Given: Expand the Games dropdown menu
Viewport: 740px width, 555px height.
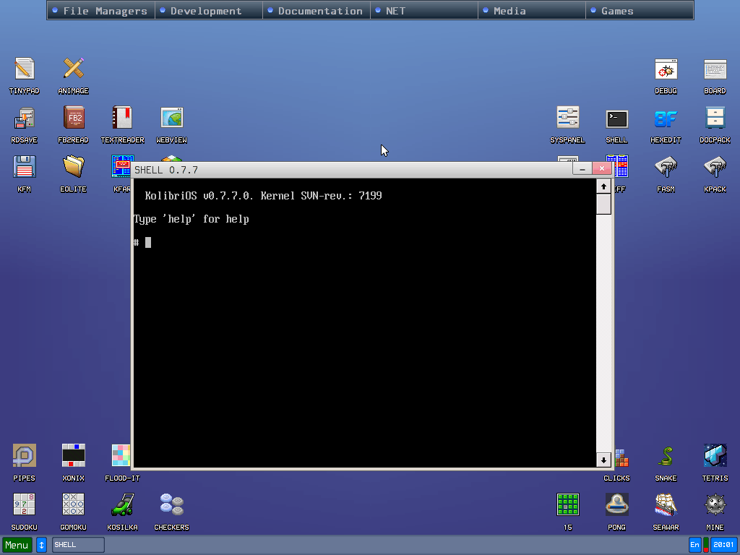Looking at the screenshot, I should (639, 11).
